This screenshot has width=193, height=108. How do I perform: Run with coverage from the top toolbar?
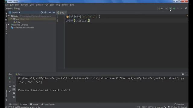(x=178, y=8)
